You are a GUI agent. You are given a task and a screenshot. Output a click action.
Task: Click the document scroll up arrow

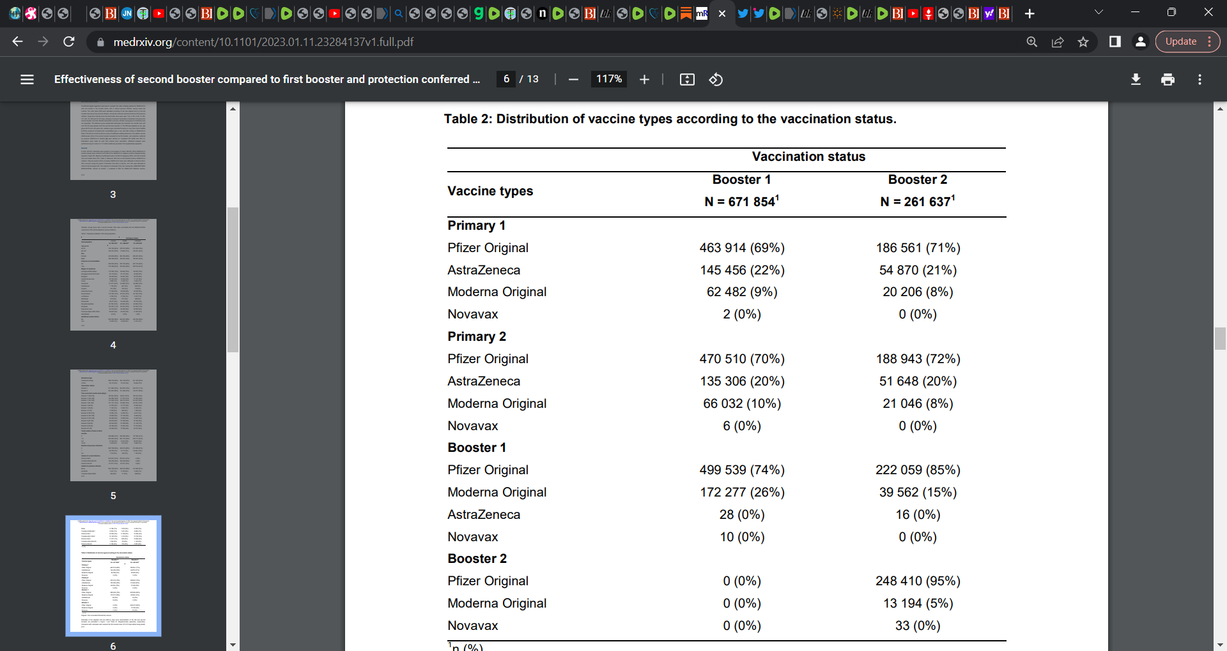pyautogui.click(x=1220, y=108)
